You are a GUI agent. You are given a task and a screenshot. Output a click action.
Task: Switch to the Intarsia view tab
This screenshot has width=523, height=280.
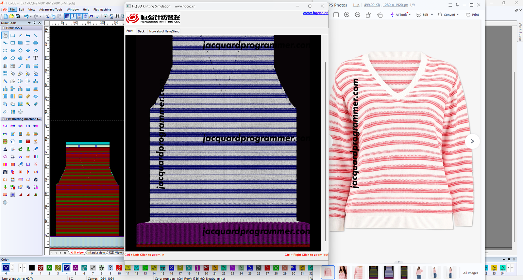(96, 253)
